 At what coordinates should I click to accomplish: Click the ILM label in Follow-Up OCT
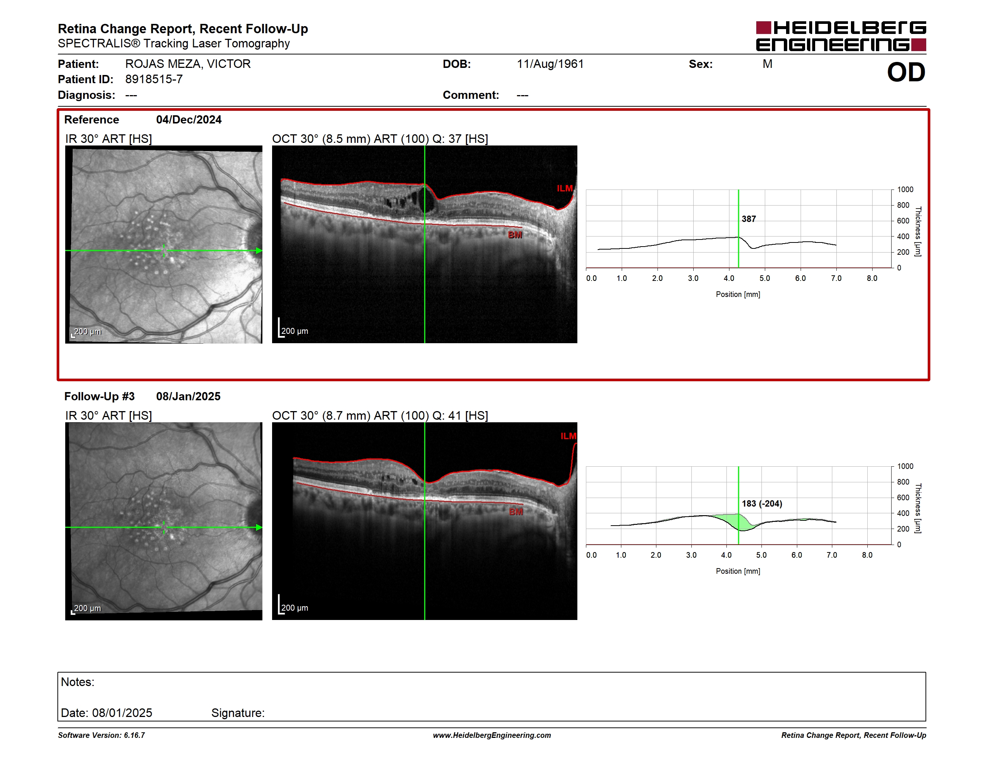click(568, 436)
